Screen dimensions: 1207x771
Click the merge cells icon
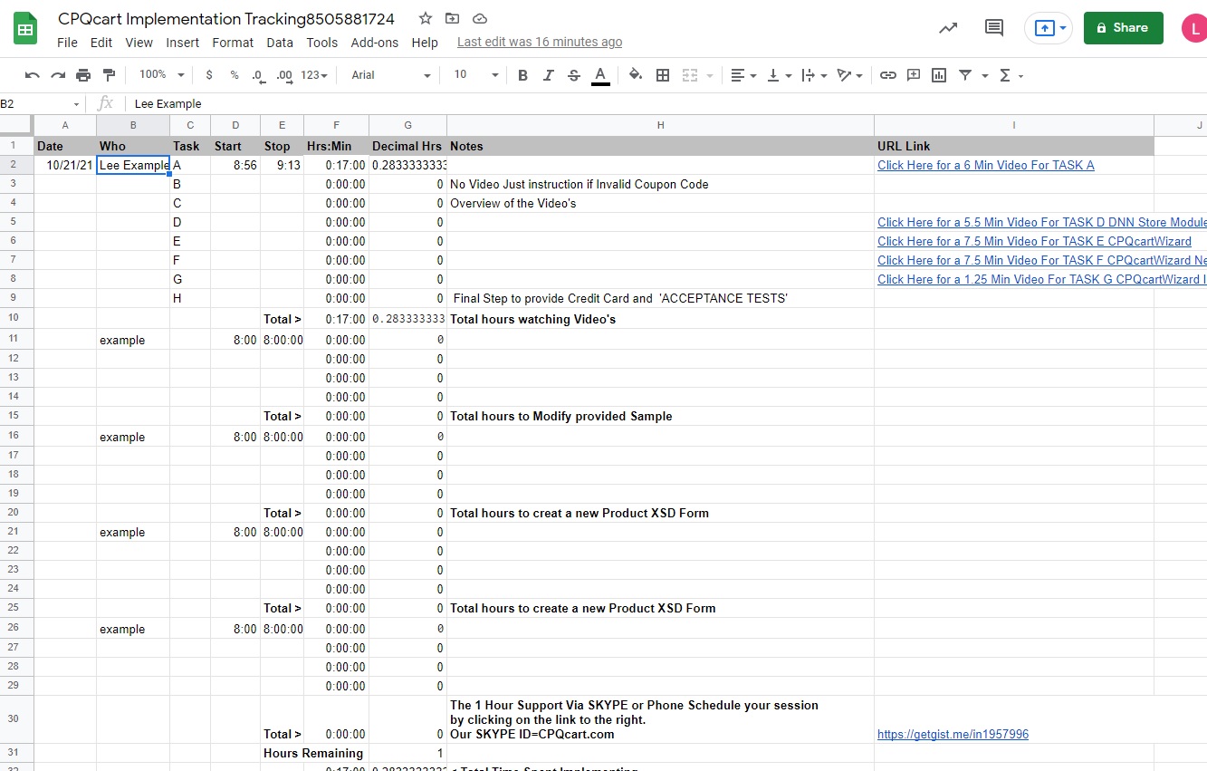(690, 75)
